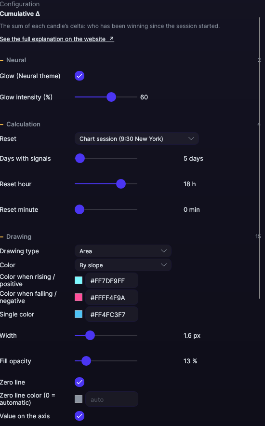Edit the #FF4FC3F7 hex color field

(112, 315)
